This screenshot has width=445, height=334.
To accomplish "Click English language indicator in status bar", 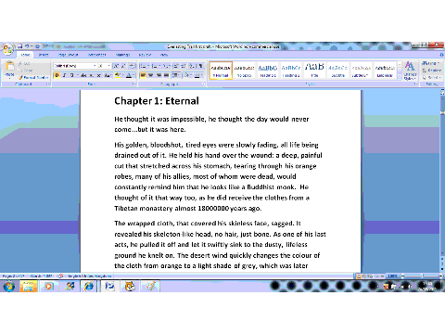I will click(89, 276).
